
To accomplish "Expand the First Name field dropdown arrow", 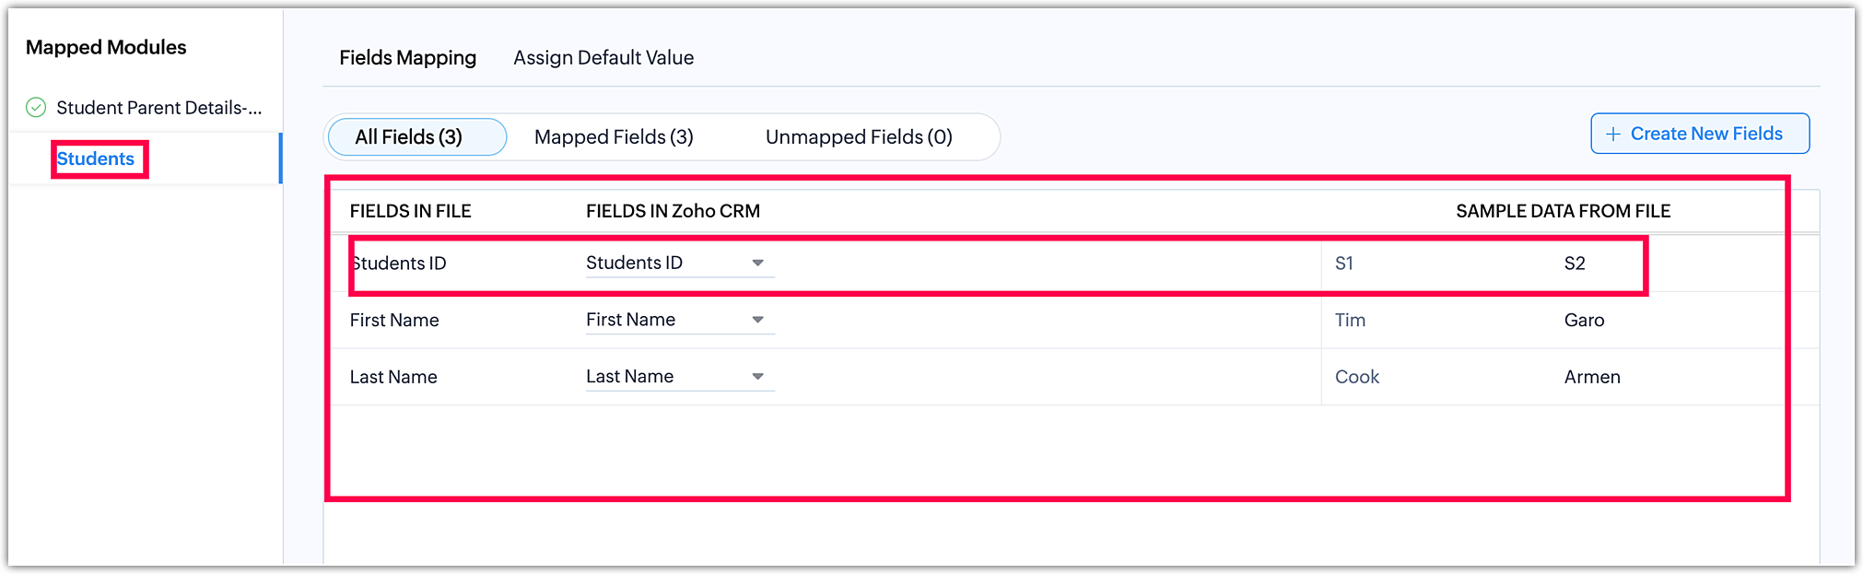I will [x=757, y=320].
